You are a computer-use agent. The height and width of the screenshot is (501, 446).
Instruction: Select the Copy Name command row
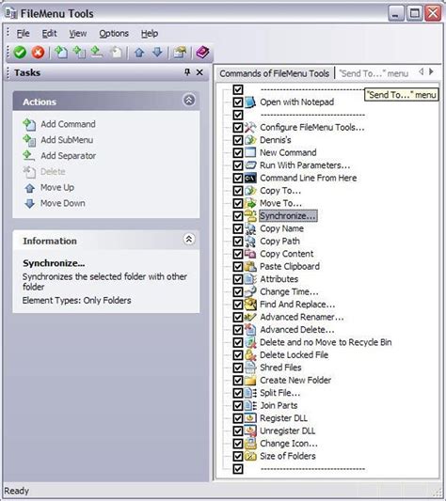coord(281,228)
